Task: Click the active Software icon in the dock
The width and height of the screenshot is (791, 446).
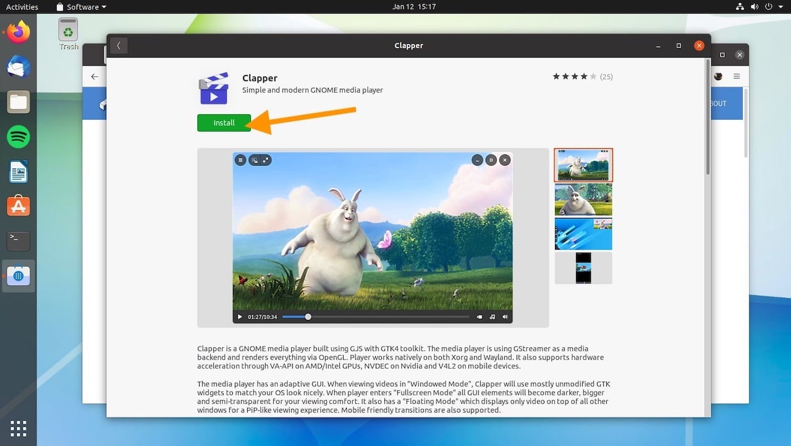Action: coord(19,276)
